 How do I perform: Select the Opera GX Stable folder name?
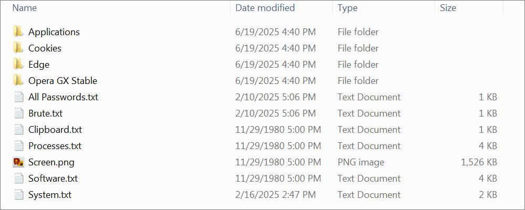point(62,80)
